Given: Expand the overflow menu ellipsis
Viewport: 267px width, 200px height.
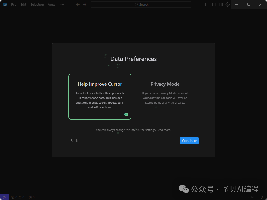Looking at the screenshot, I should 62,5.
